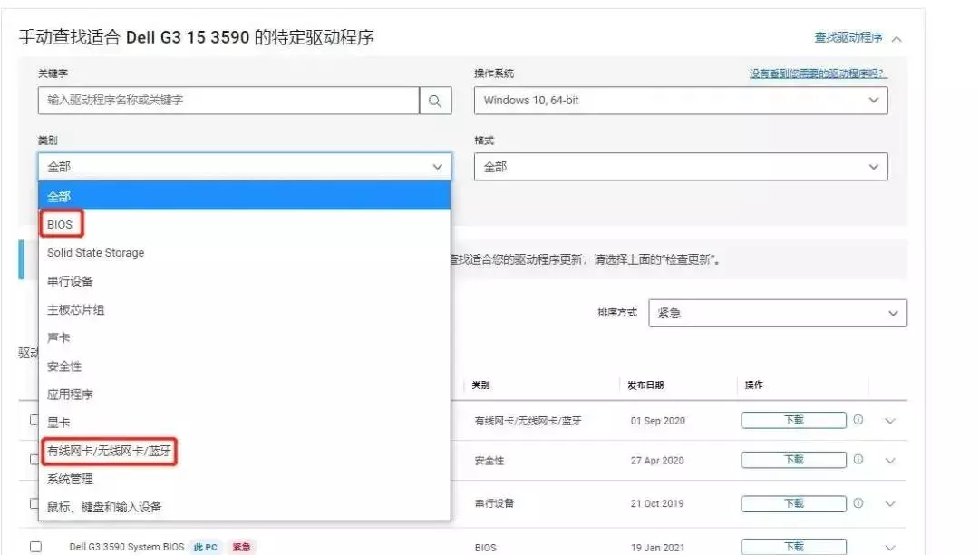The width and height of the screenshot is (979, 555).
Task: Click the 发布日期 column header
Action: click(645, 385)
